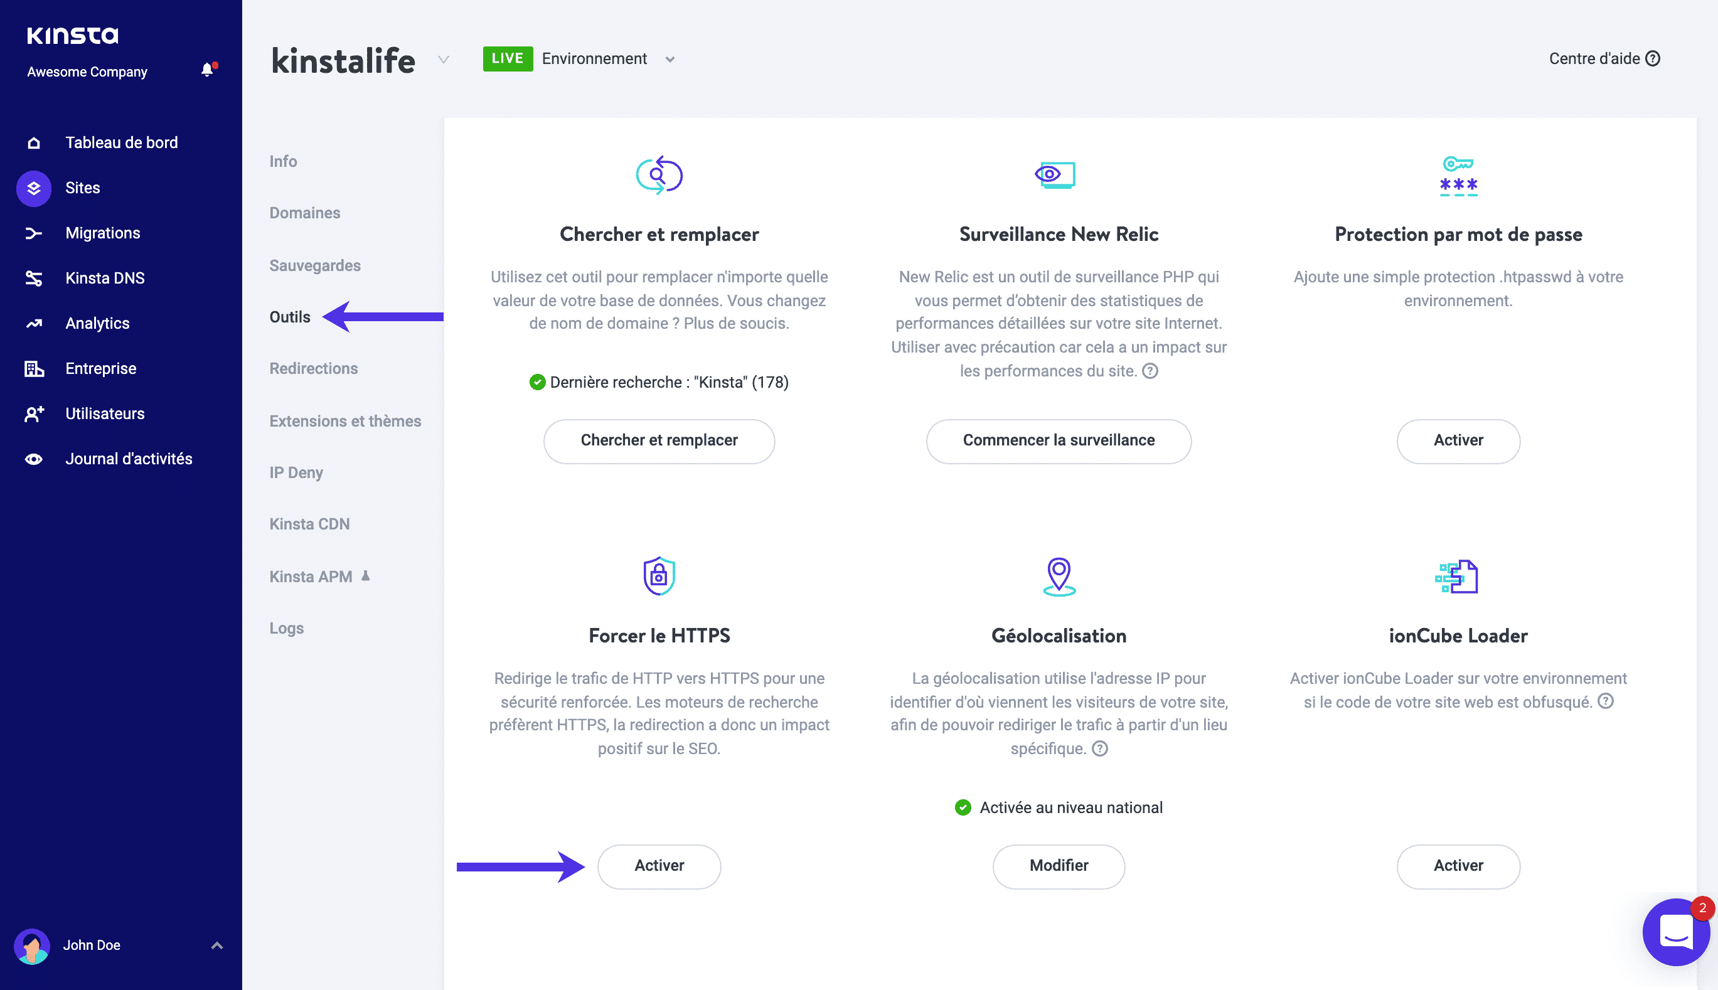Viewport: 1718px width, 990px height.
Task: Toggle the New Relic surveillance on
Action: (1059, 440)
